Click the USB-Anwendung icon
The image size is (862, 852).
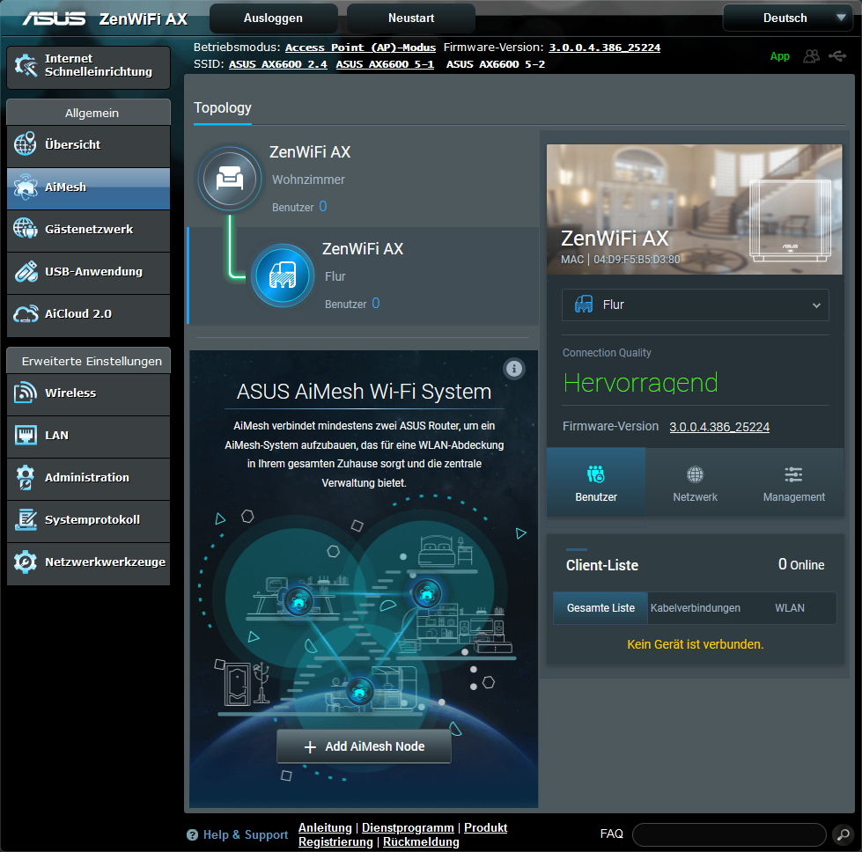pos(26,271)
